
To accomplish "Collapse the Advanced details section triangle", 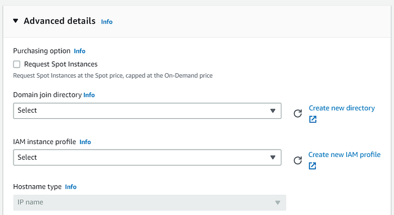I will 16,21.
